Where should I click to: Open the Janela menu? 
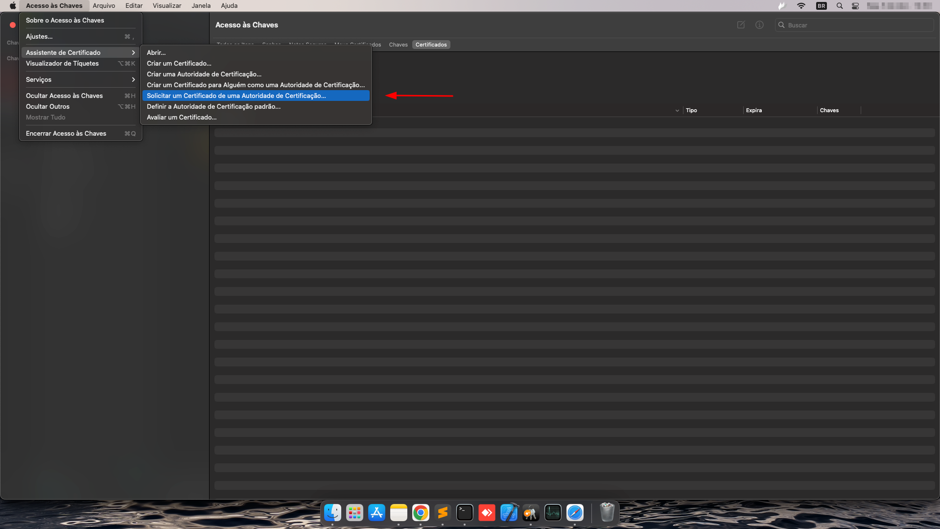click(x=201, y=6)
